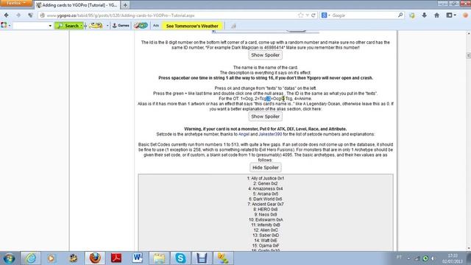Click '2: Genex 0x2' list line

point(266,183)
